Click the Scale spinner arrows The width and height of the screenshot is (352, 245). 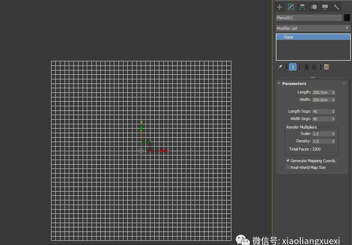click(333, 134)
